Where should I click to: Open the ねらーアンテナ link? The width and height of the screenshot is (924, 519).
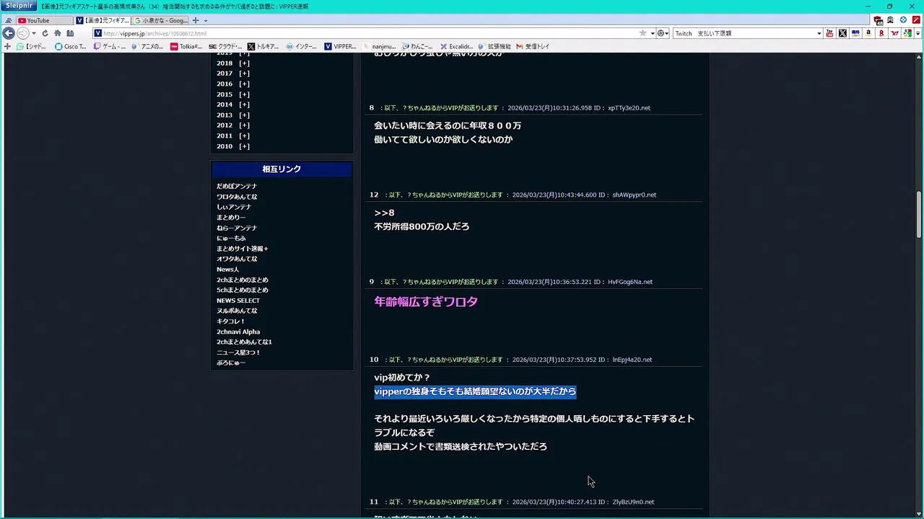(237, 228)
